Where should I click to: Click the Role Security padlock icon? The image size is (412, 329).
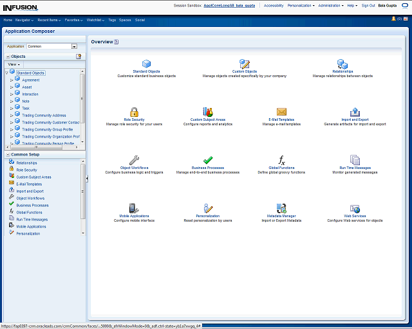134,112
